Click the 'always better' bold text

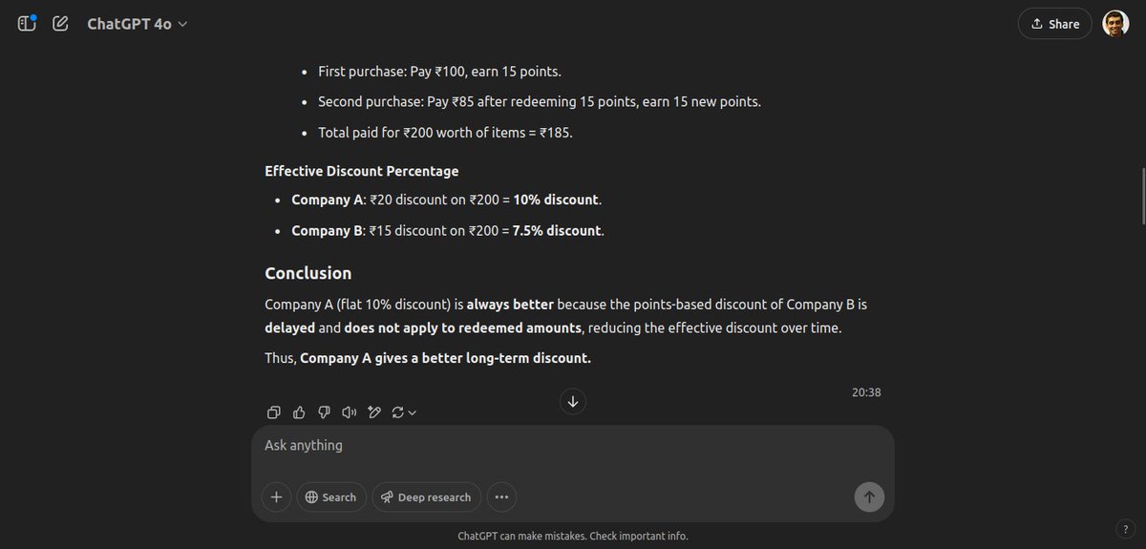(509, 305)
